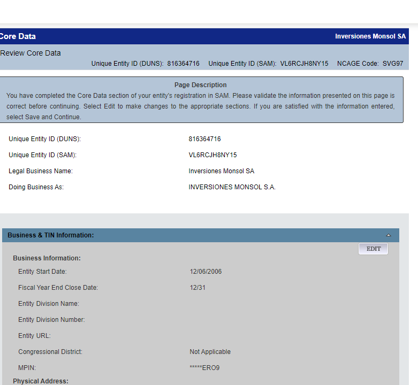418x385 pixels.
Task: Click the Entity URL label
Action: (x=34, y=336)
